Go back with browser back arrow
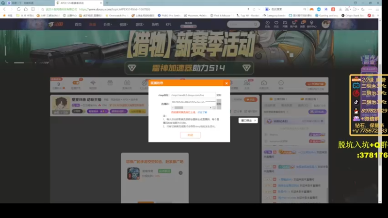Image resolution: width=388 pixels, height=218 pixels. pyautogui.click(x=4, y=9)
